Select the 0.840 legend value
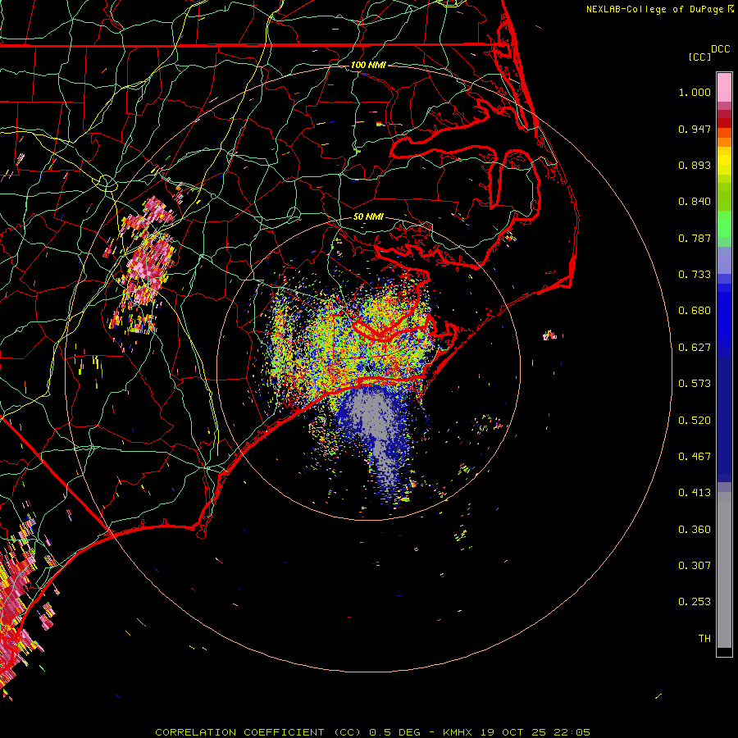The width and height of the screenshot is (738, 738). 695,202
